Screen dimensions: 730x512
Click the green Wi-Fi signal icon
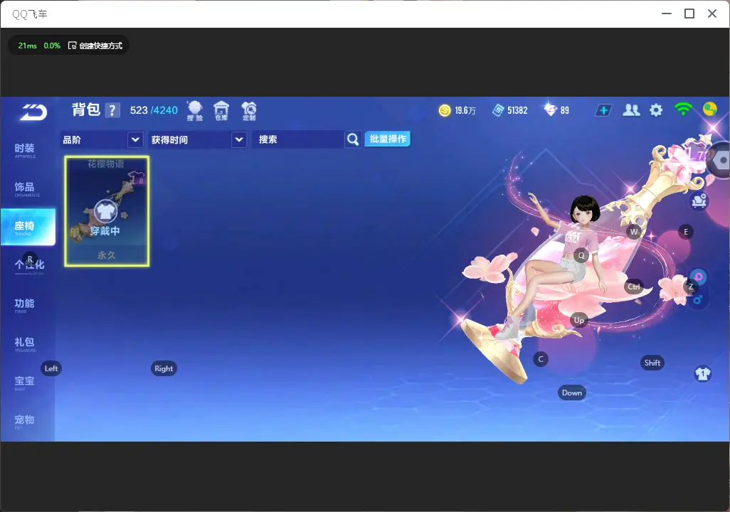click(683, 110)
